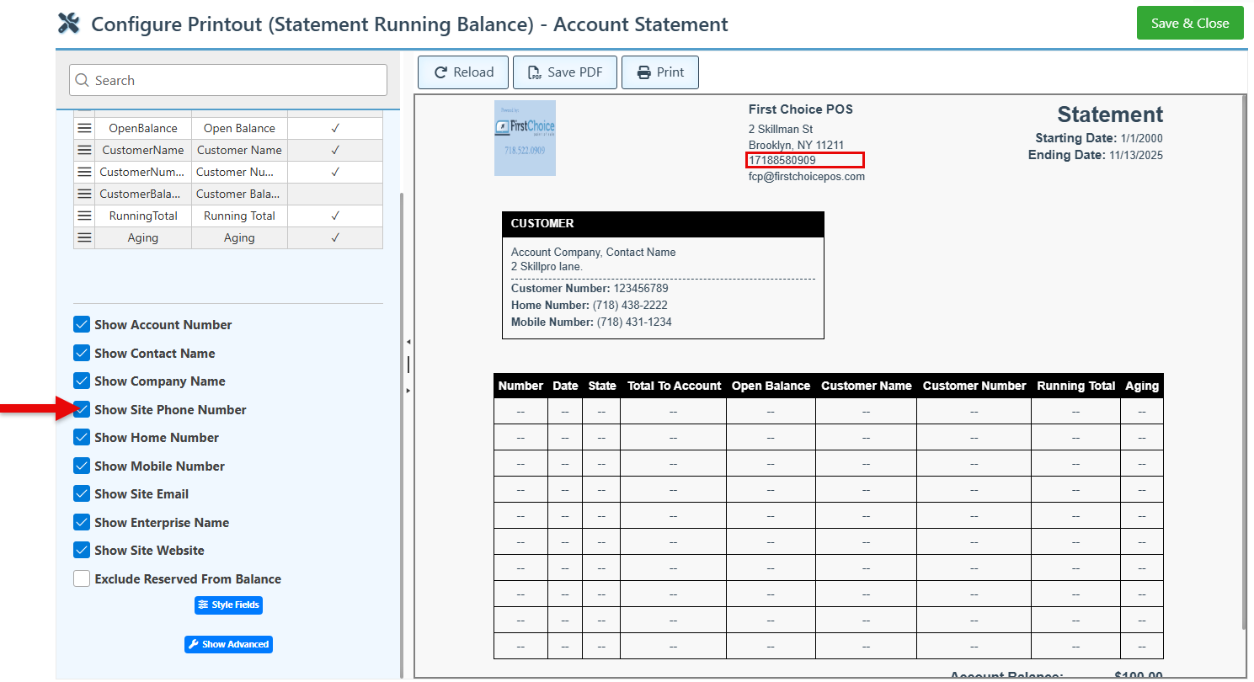Click the drag handle for the RunningTotal row

point(84,216)
